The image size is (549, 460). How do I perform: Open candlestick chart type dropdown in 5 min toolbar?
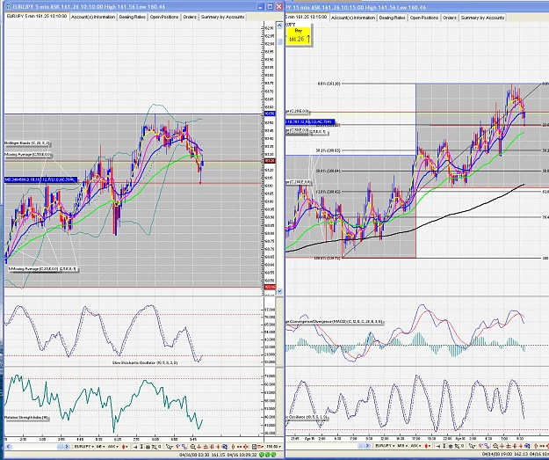point(125,447)
